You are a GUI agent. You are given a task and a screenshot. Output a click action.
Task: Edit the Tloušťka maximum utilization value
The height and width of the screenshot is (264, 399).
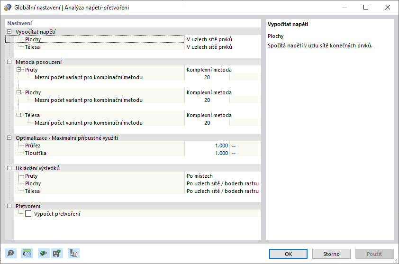(208, 153)
